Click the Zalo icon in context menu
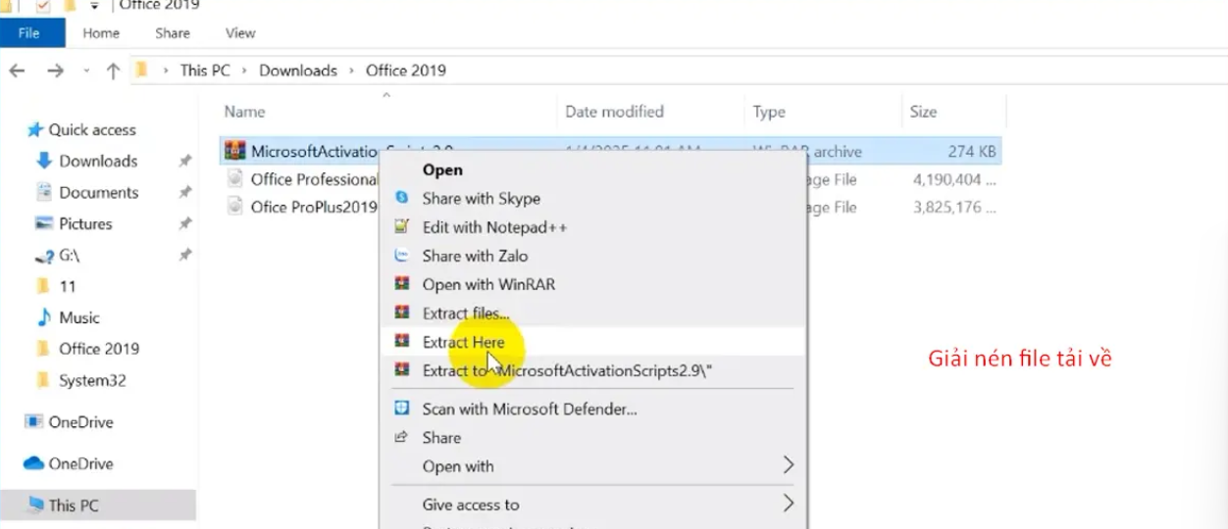1228x529 pixels. point(401,256)
